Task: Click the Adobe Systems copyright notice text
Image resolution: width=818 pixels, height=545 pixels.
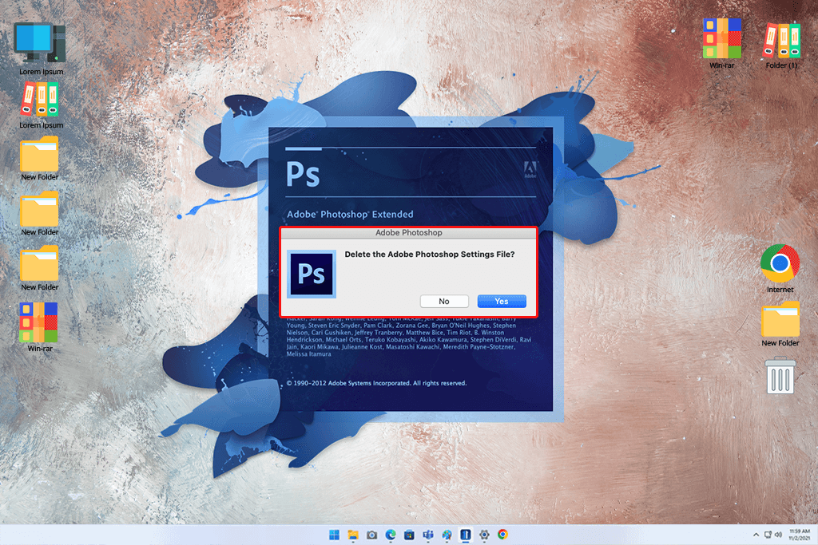Action: 376,383
